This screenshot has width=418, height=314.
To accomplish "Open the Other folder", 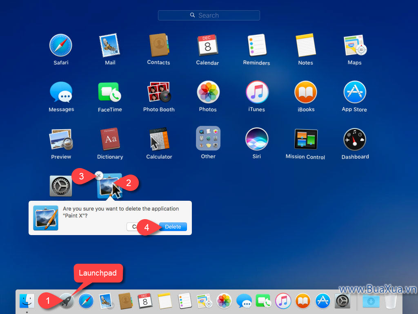I will 208,138.
